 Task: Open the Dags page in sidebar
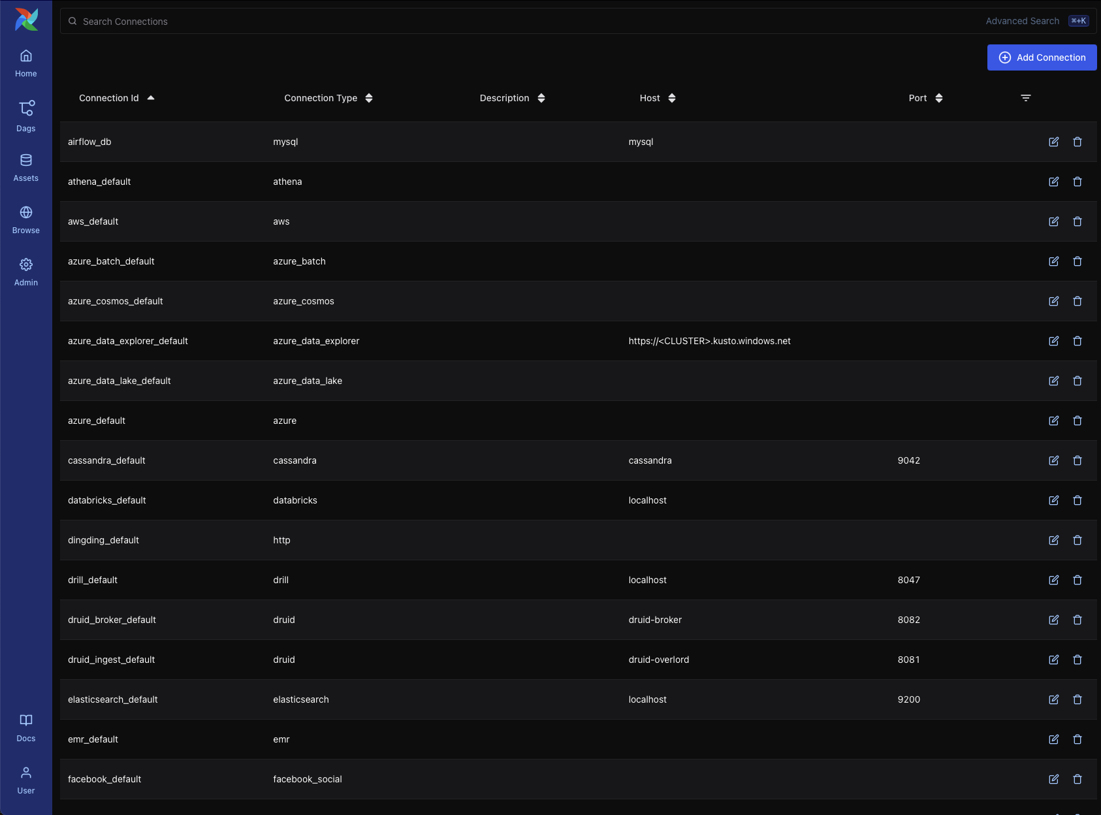tap(26, 116)
